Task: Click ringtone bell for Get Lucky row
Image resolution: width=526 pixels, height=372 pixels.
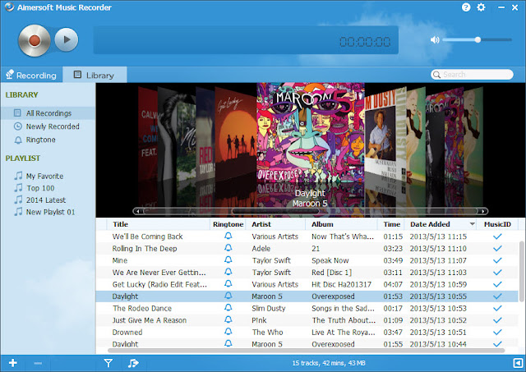Action: (x=228, y=284)
